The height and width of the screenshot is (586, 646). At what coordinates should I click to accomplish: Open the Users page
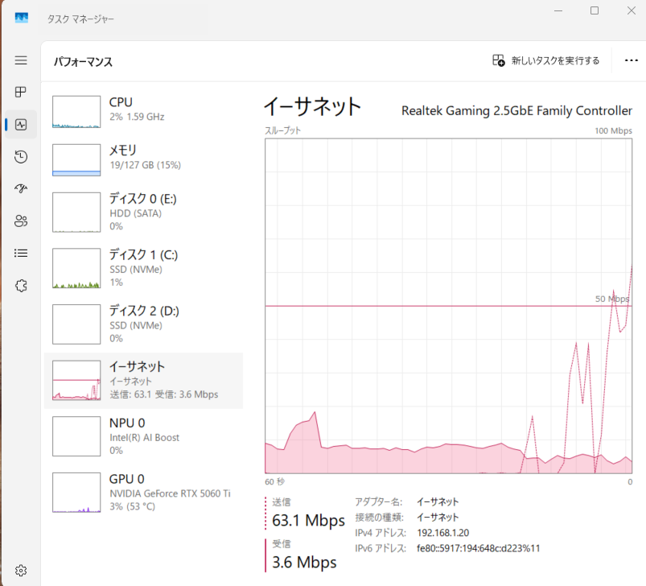(x=20, y=221)
